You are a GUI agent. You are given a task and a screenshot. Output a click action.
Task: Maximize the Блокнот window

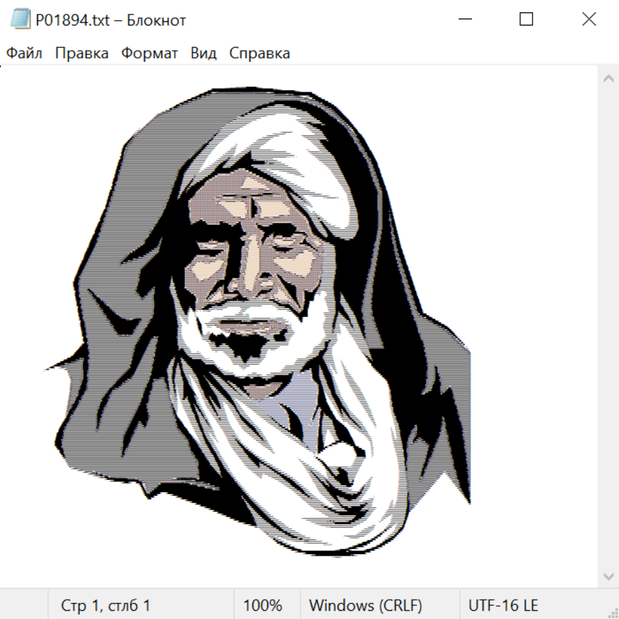pyautogui.click(x=526, y=20)
